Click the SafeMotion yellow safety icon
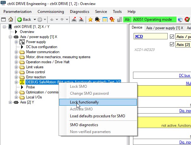This screenshot has height=145, width=191. pyautogui.click(x=22, y=82)
